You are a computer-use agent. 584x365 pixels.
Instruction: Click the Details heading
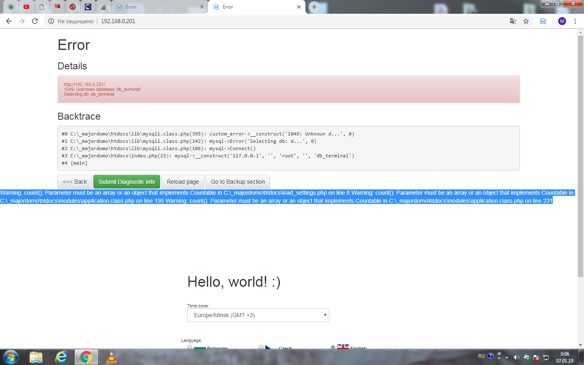72,66
